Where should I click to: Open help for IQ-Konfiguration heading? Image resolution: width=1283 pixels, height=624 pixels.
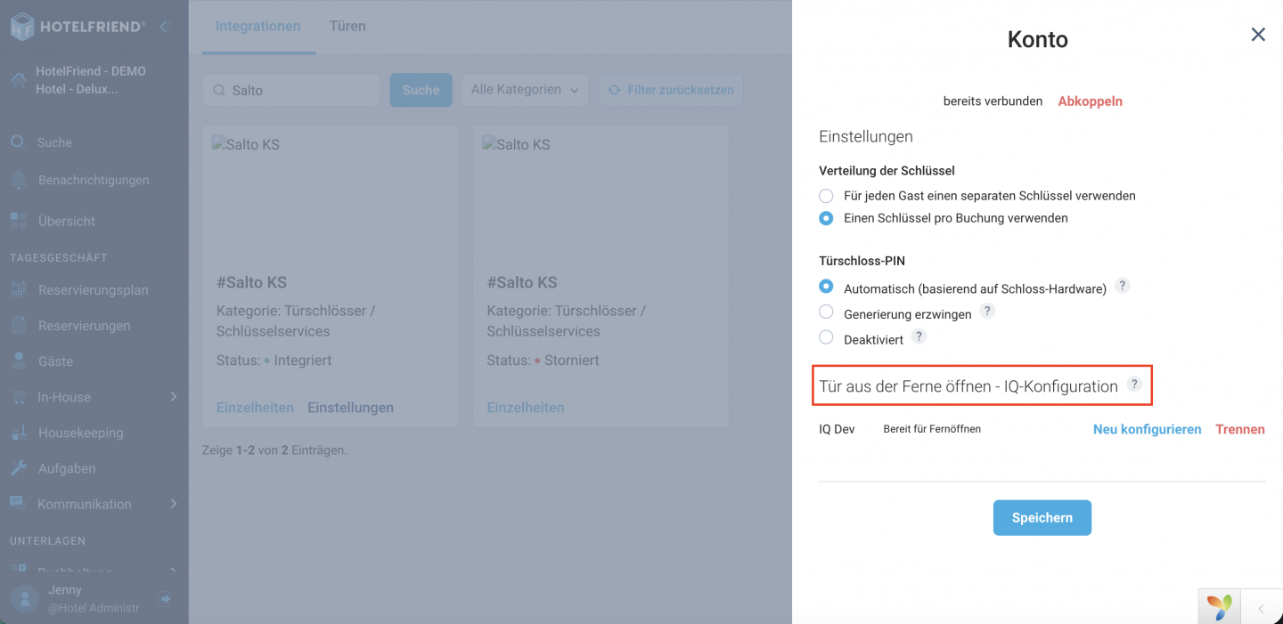1134,384
